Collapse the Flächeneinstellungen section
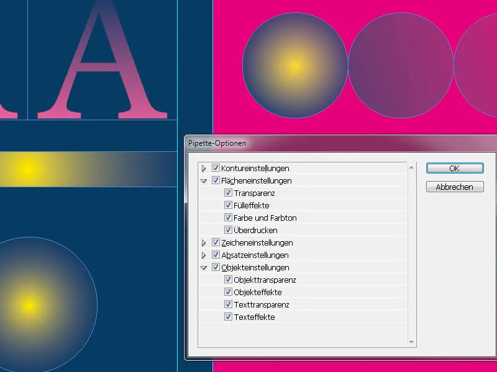The height and width of the screenshot is (372, 497). click(205, 180)
